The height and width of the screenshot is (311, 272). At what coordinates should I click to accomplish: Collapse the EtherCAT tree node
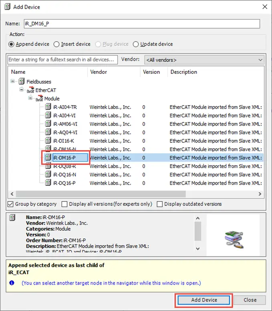[x=21, y=89]
